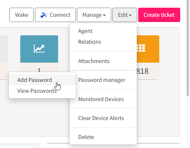The height and width of the screenshot is (148, 190).
Task: Click the pink Create ticket button
Action: click(159, 15)
